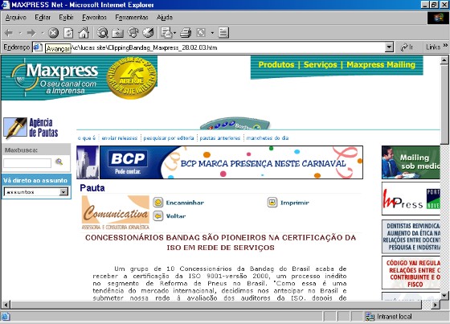Click the ABERJE gold seal badge

pos(132,78)
